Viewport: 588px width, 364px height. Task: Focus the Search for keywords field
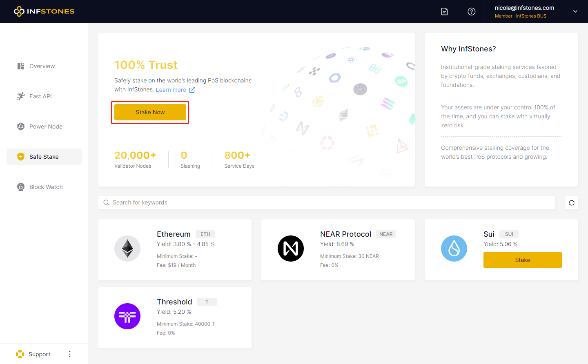pyautogui.click(x=327, y=203)
